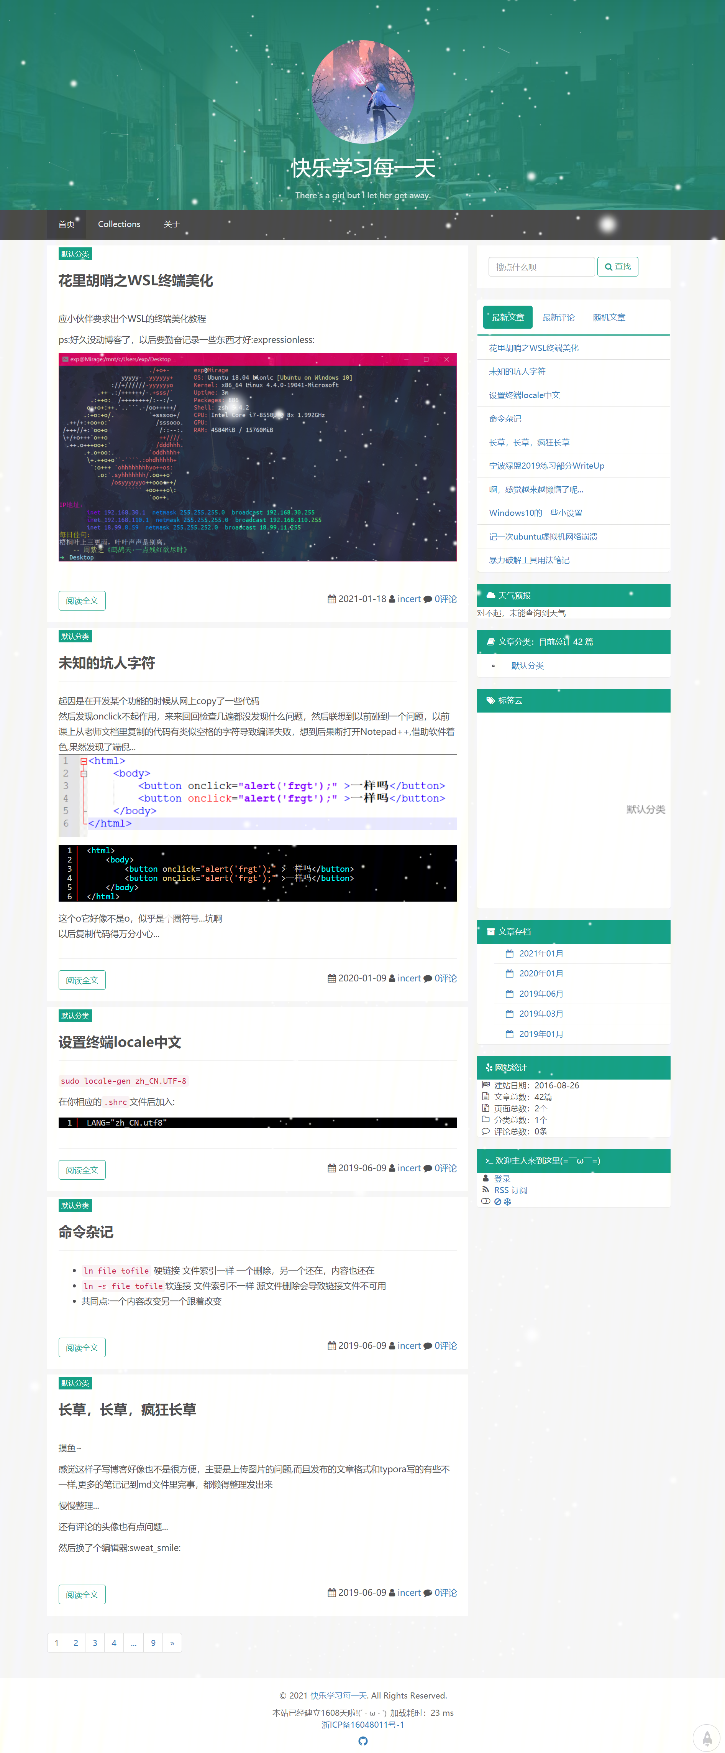This screenshot has width=725, height=1753.
Task: Click 阅读全文 for the 长草 post
Action: tap(82, 1595)
